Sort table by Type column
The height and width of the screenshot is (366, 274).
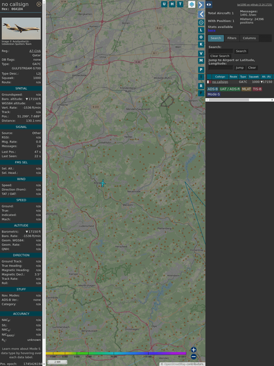click(x=243, y=77)
